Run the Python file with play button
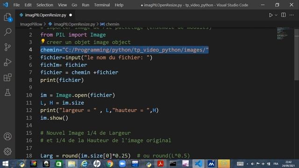 click(271, 15)
